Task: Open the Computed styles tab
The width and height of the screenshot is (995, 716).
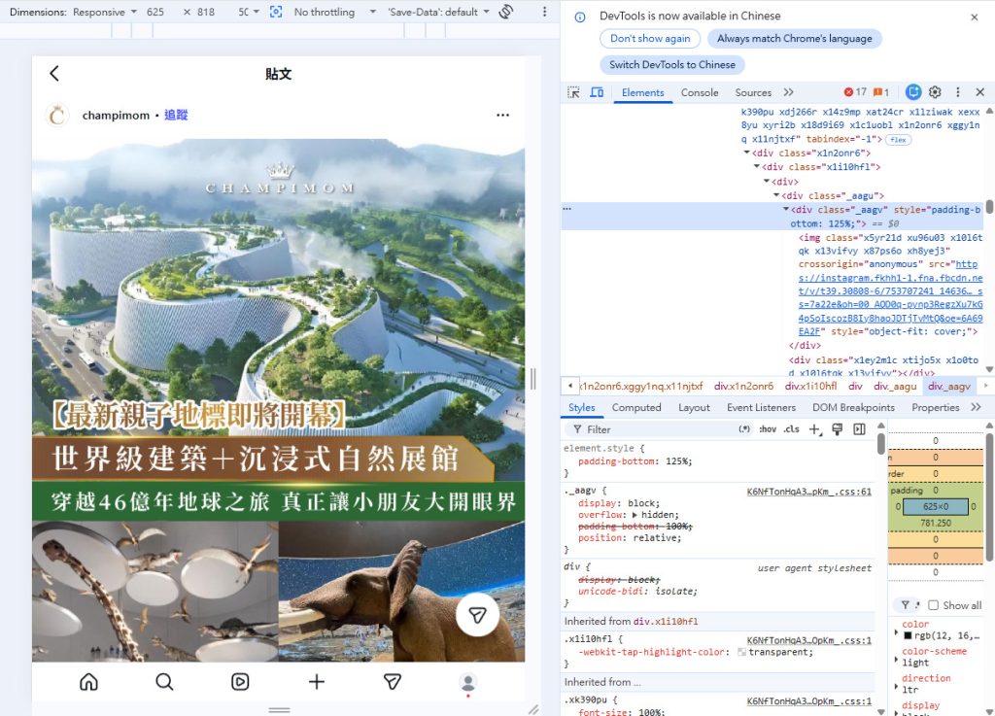Action: (636, 407)
